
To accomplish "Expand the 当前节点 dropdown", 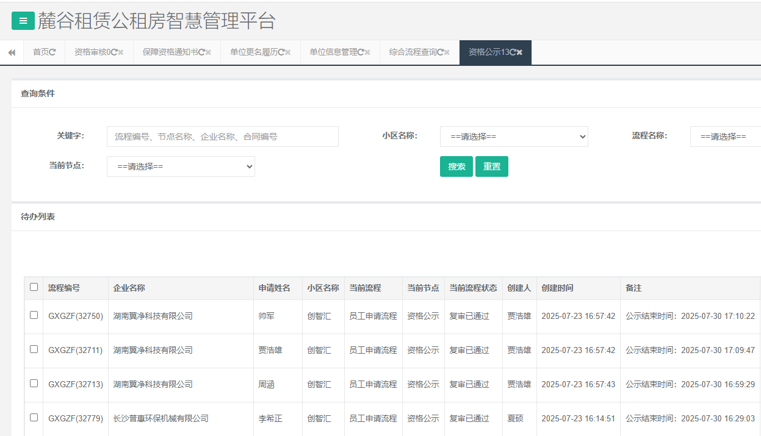I will 181,166.
